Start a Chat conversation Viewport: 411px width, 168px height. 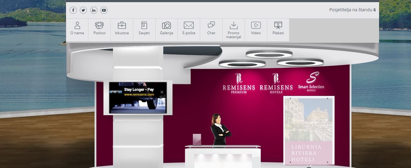pos(211,30)
